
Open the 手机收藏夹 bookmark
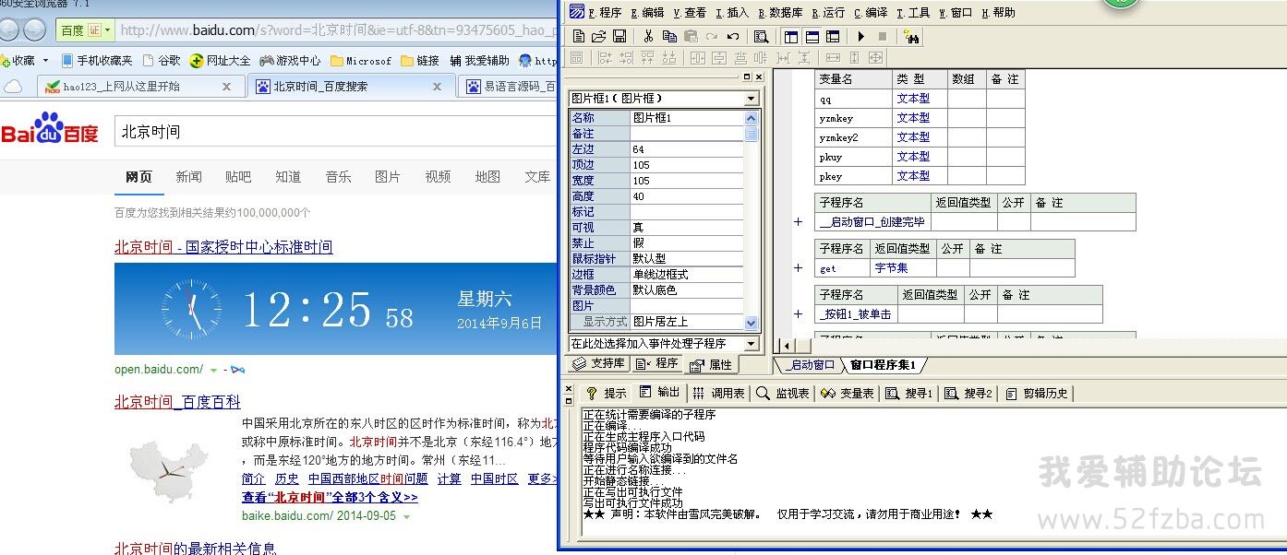coord(96,61)
